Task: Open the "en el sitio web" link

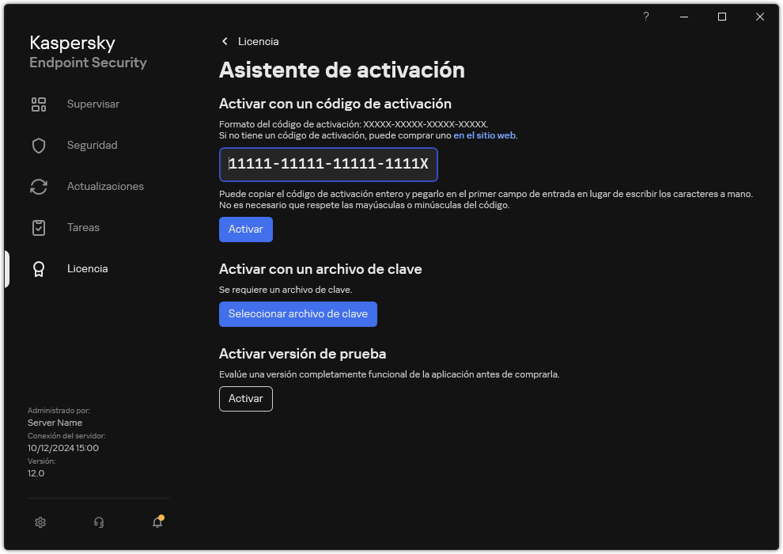Action: pyautogui.click(x=483, y=135)
